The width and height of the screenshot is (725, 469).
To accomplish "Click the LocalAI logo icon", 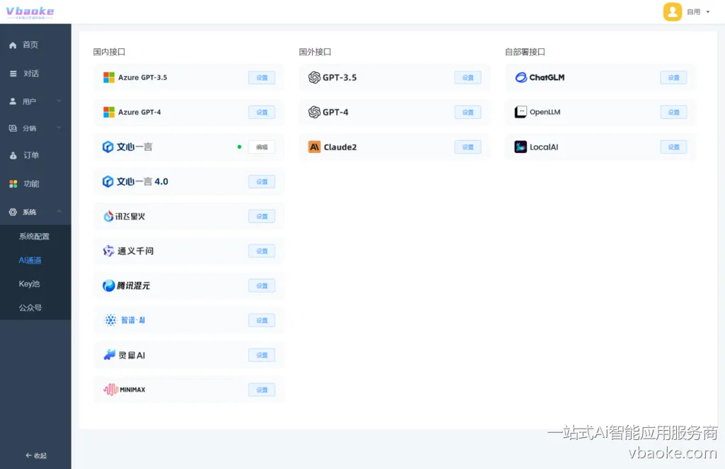I will [520, 147].
